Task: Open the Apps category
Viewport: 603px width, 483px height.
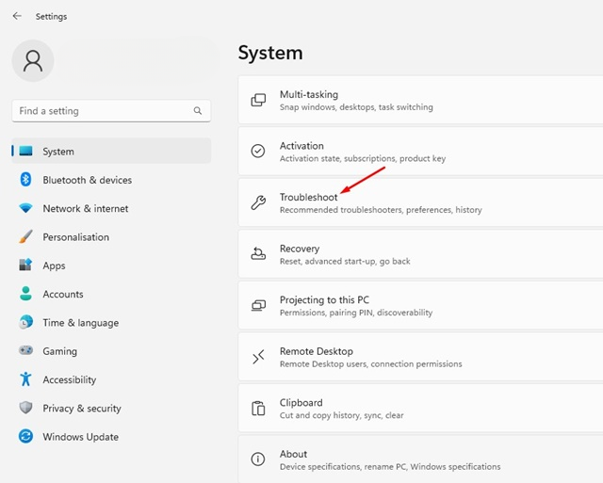Action: point(111,266)
